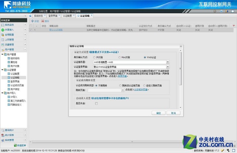Select 组织结构 in the user management tree
This screenshot has width=237, height=153.
click(15, 58)
